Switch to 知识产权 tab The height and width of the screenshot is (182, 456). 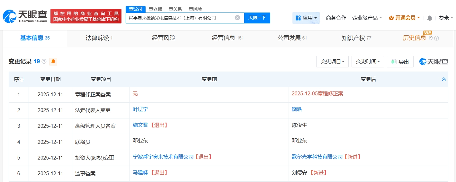point(356,38)
